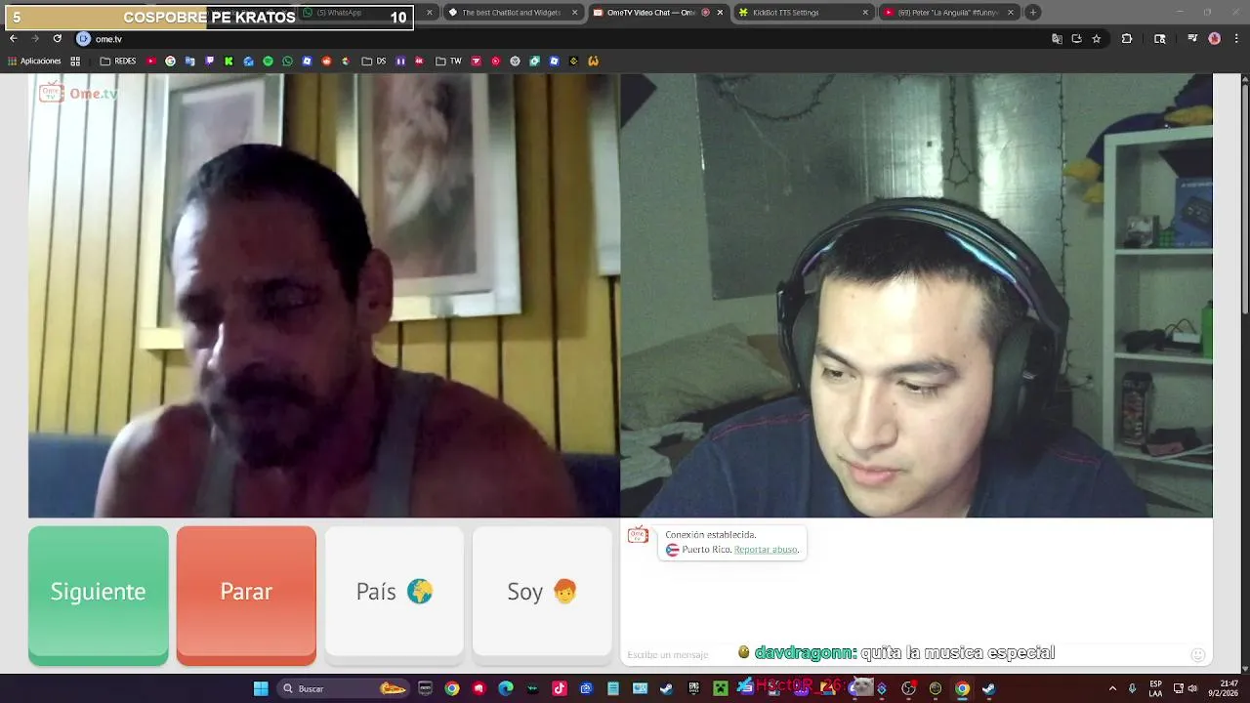Open the Twitch bookmark icon
Screen dimensions: 1250x703
tap(209, 61)
